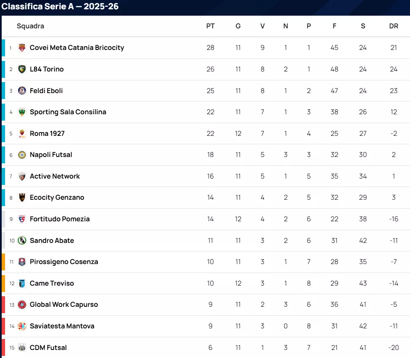Click the Squadra column header

pyautogui.click(x=30, y=26)
